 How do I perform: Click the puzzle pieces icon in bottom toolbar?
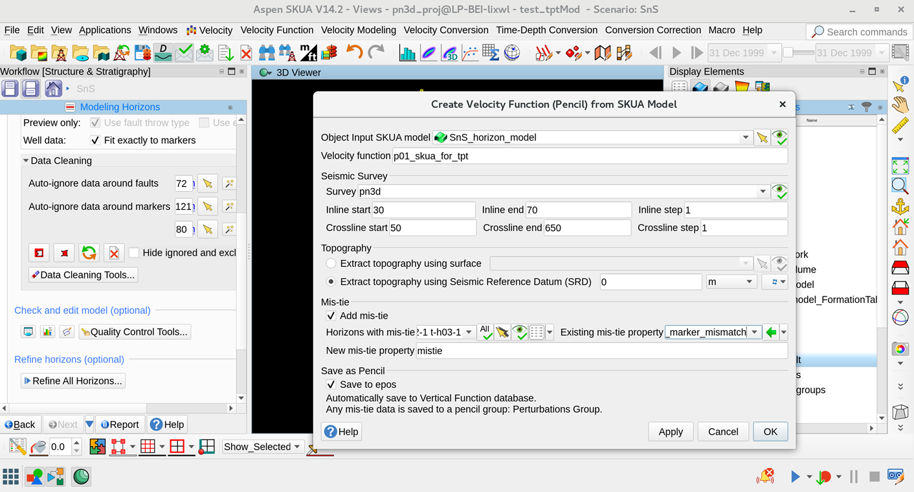point(97,447)
